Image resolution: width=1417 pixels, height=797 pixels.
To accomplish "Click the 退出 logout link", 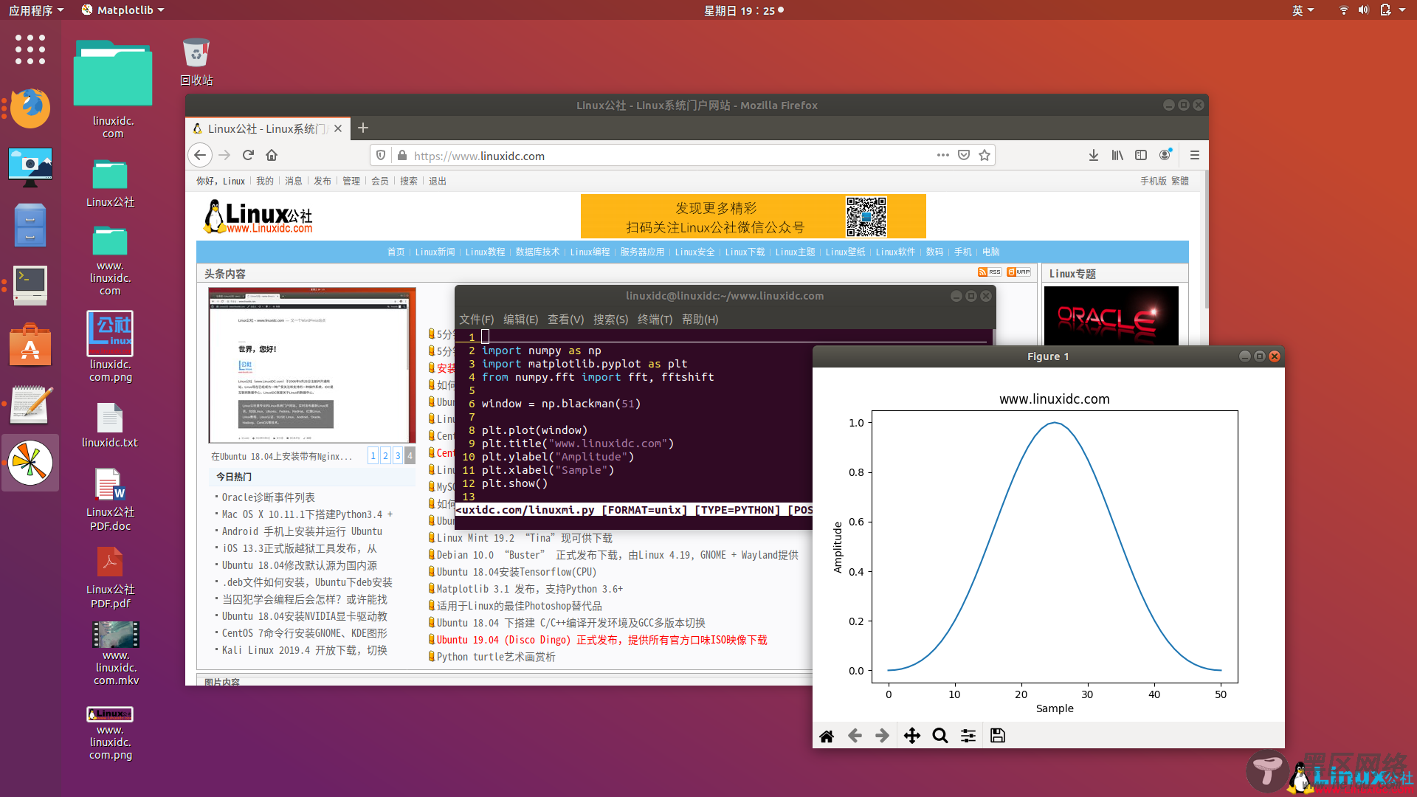I will (438, 181).
